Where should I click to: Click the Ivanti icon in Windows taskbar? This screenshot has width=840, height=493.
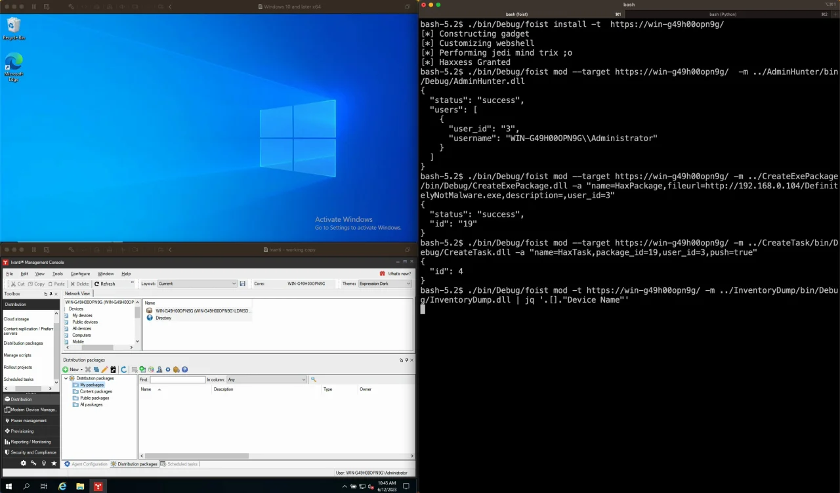coord(98,486)
